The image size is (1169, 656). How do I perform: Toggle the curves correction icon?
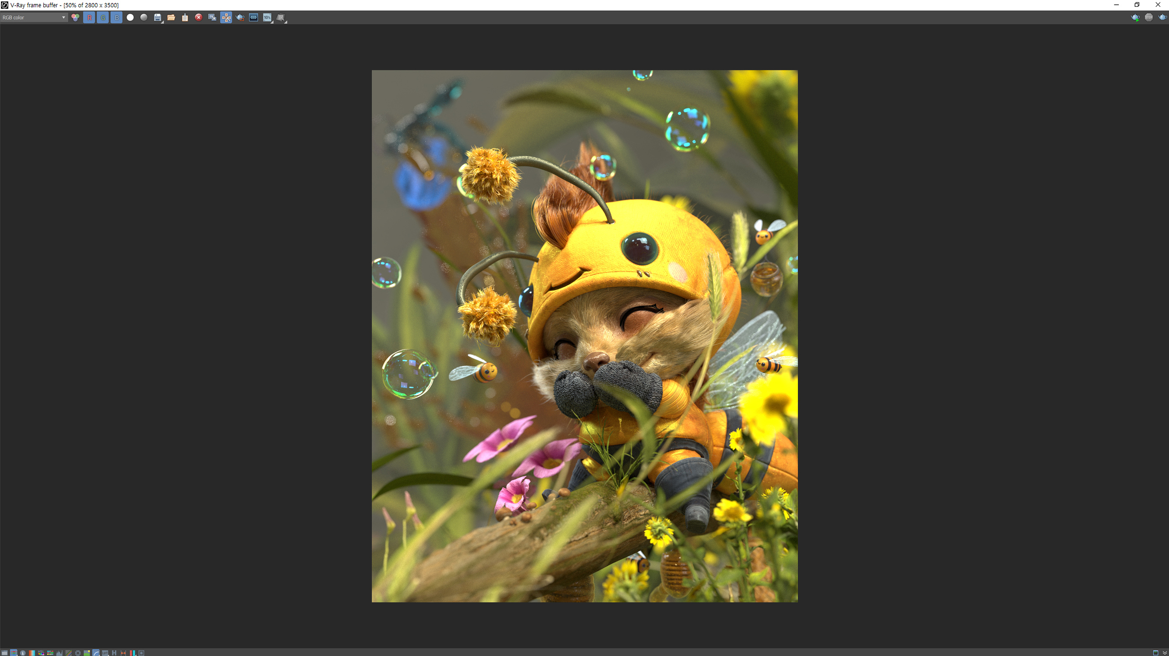(x=69, y=653)
